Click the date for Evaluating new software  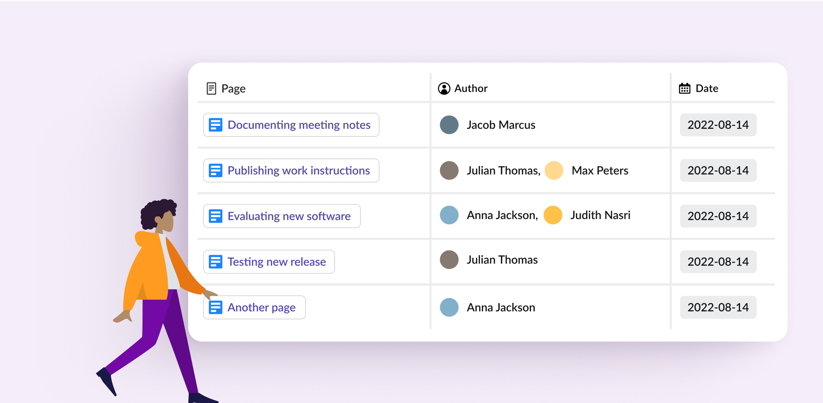pos(718,216)
